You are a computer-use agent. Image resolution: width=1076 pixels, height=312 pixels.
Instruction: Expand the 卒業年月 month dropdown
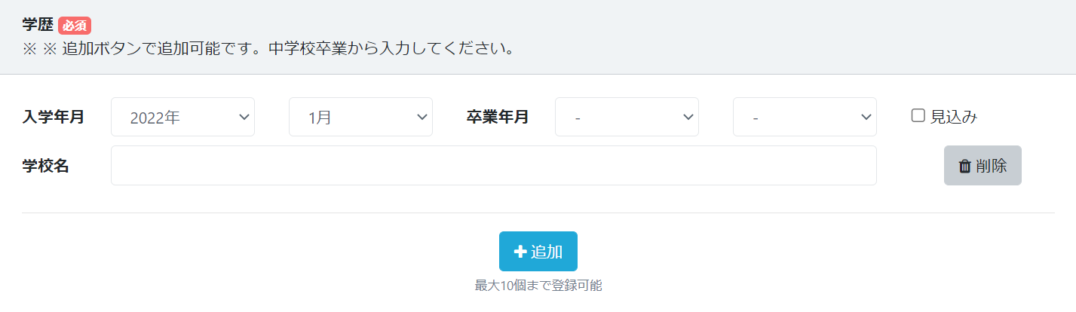pos(805,117)
